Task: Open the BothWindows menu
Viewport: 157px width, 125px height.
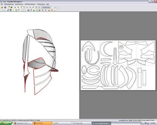Action: [x=19, y=4]
